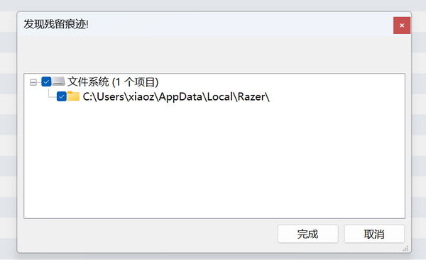Click the resize grip in the dialog corner
426x260 pixels.
pyautogui.click(x=405, y=249)
